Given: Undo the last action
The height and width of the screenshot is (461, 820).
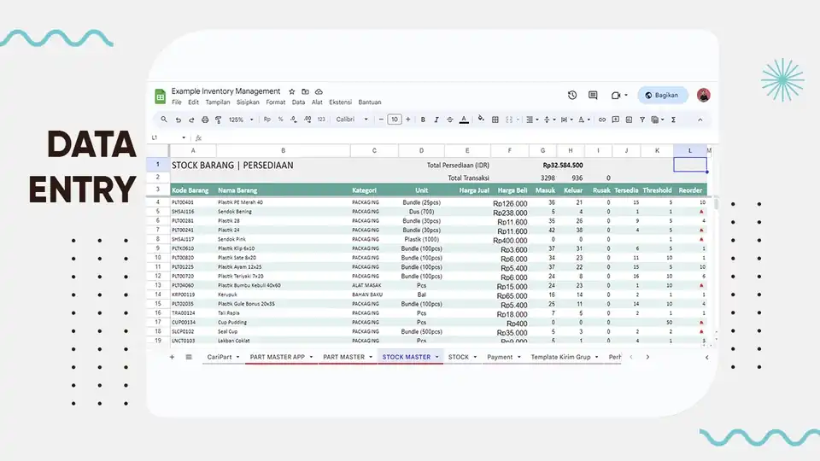Looking at the screenshot, I should 178,120.
